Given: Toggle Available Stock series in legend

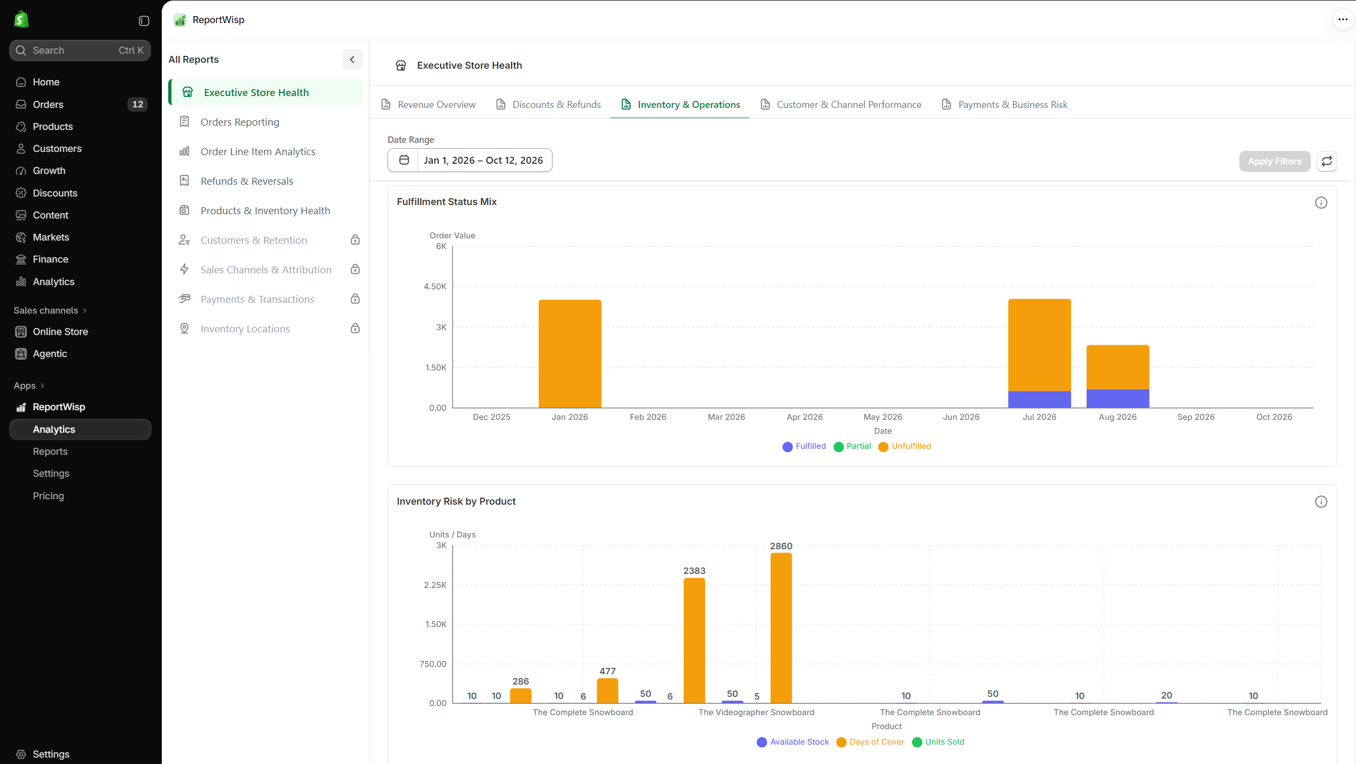Looking at the screenshot, I should [x=793, y=742].
